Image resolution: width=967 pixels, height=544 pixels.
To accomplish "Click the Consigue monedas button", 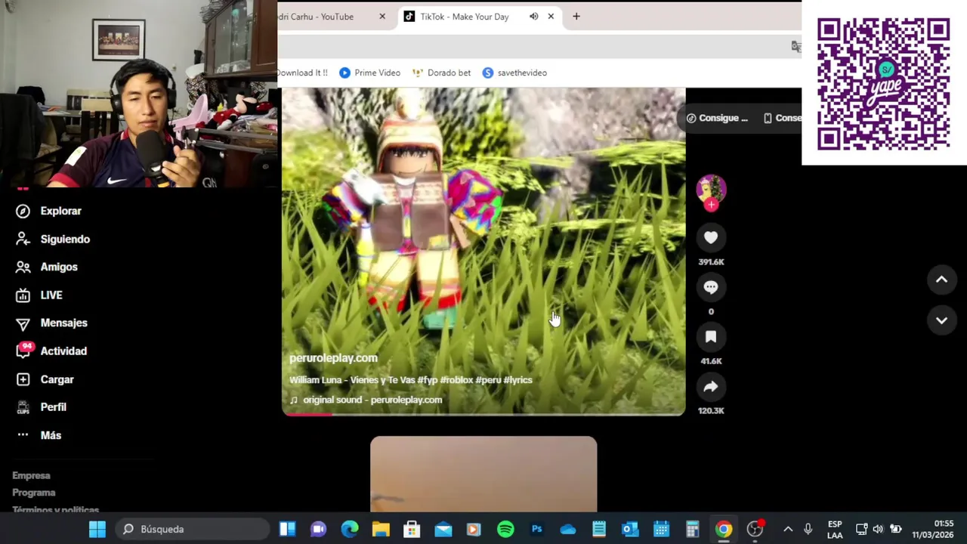I will (x=717, y=118).
